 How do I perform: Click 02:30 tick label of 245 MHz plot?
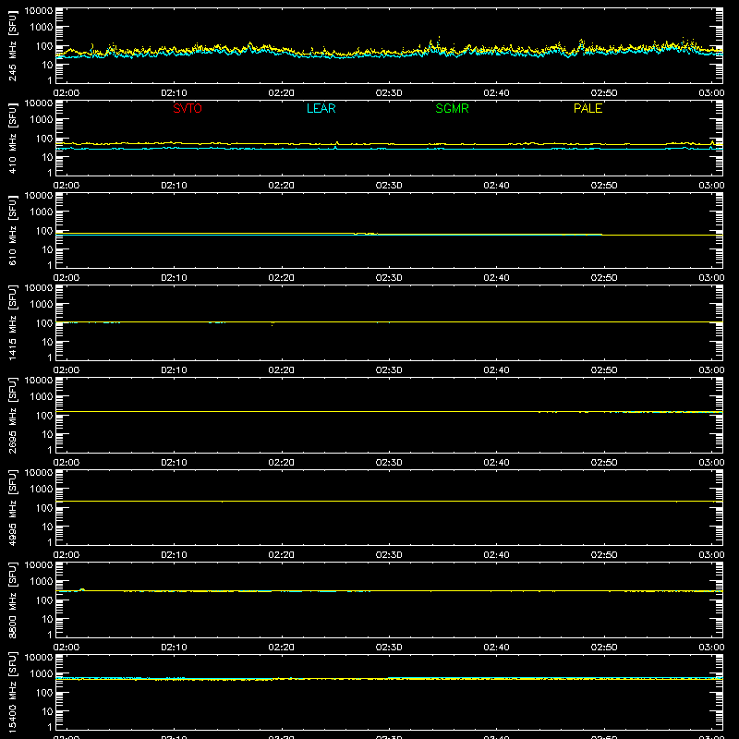(389, 93)
